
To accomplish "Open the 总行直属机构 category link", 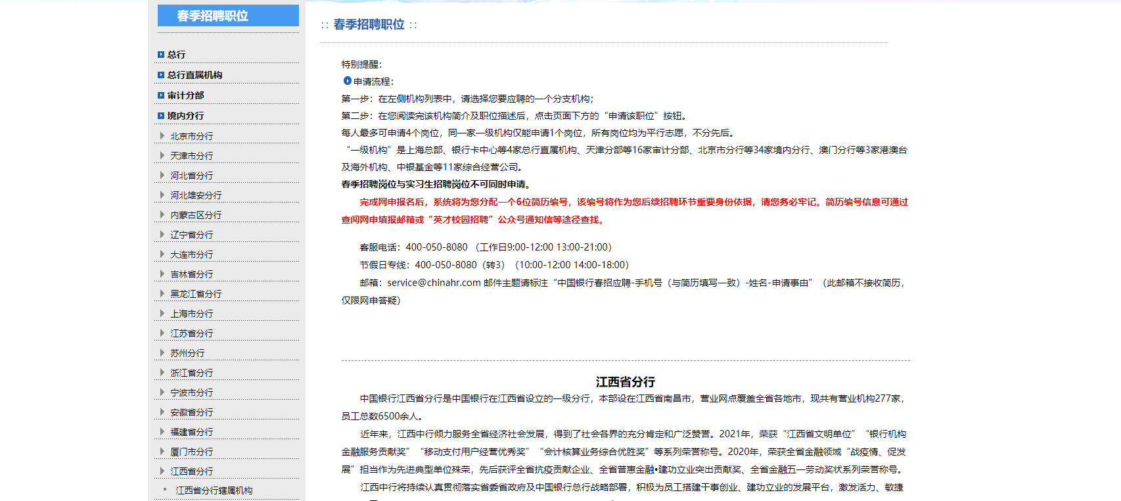I will 194,75.
